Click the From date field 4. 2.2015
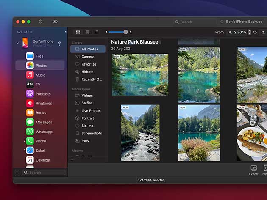 (237, 32)
